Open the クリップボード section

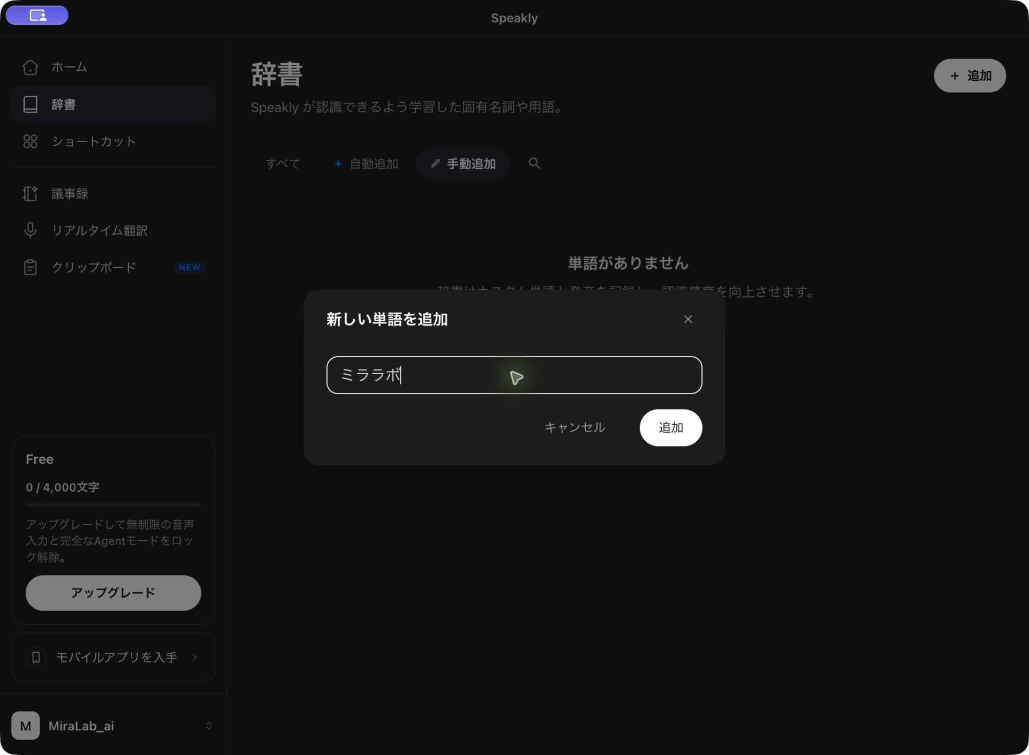[113, 267]
